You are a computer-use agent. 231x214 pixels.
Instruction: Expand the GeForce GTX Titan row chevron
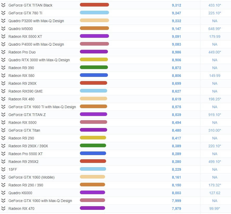pyautogui.click(x=3, y=130)
